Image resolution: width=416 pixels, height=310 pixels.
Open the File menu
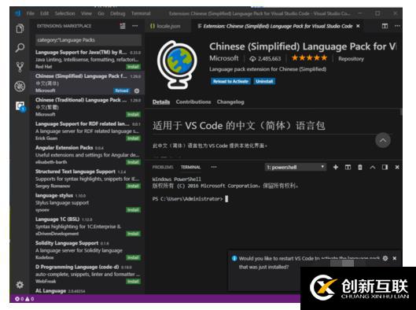coord(31,13)
